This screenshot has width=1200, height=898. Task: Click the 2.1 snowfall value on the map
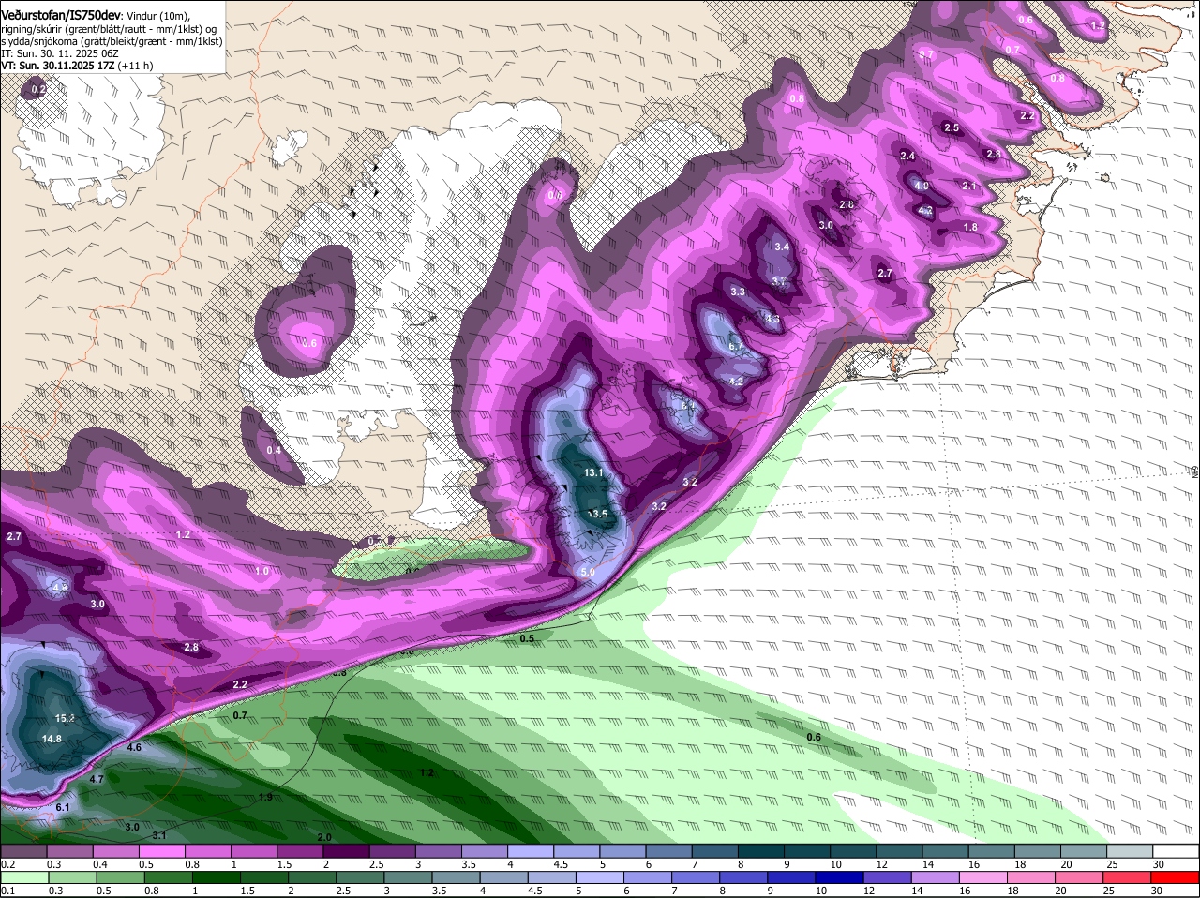(969, 187)
